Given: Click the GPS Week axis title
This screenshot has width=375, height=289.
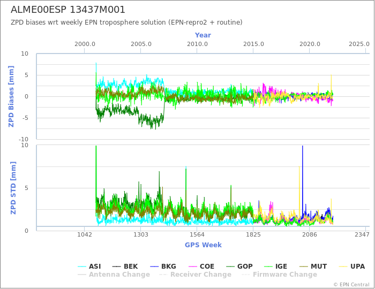Looking at the screenshot, I should coord(203,245).
